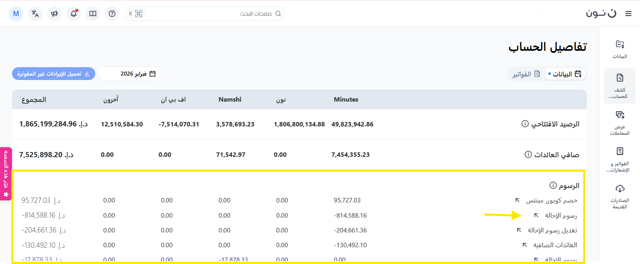
Task: Select the البيانات tab
Action: [x=565, y=74]
